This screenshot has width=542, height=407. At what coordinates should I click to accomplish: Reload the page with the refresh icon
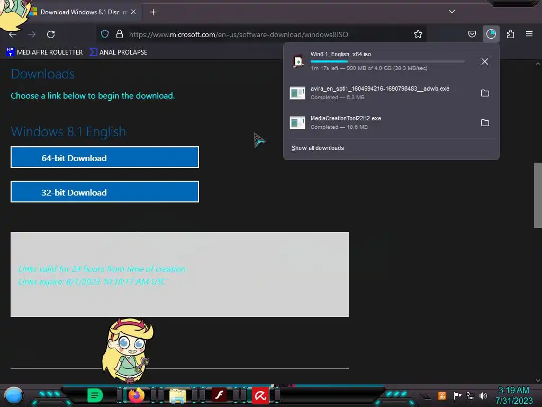[51, 34]
